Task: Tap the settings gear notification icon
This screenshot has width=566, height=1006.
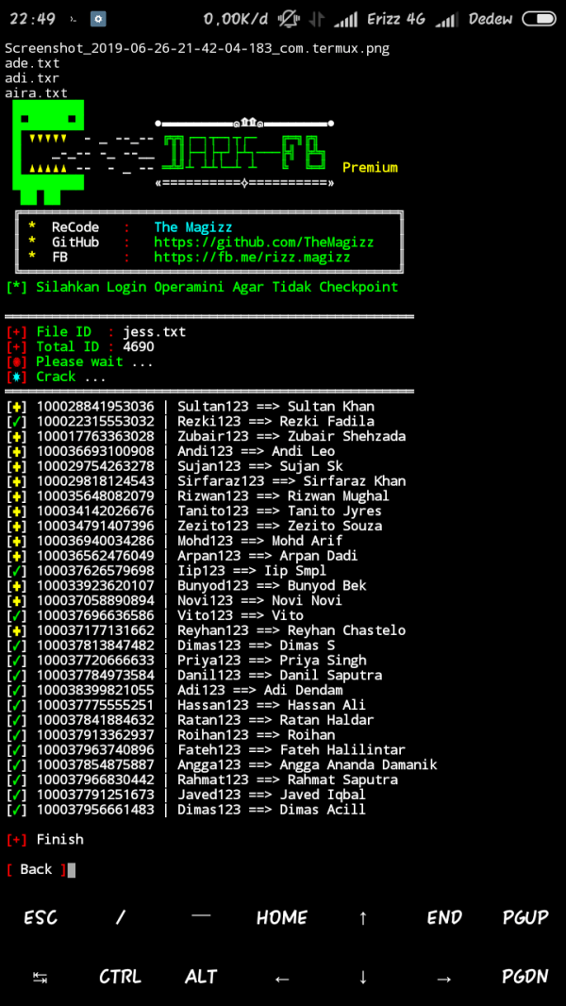Action: coord(98,19)
